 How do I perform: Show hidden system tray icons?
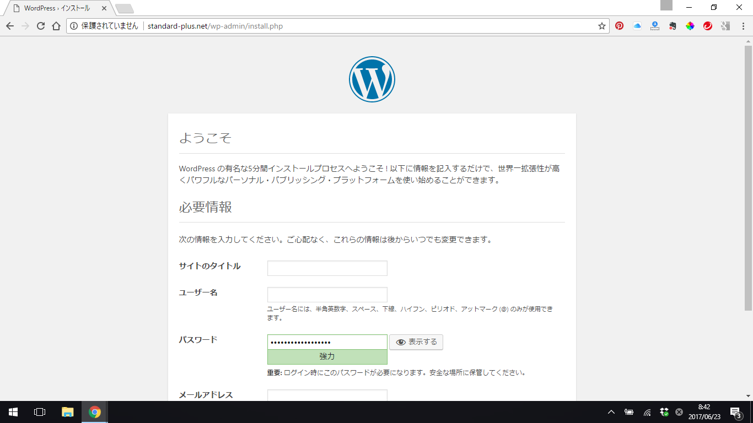(611, 412)
